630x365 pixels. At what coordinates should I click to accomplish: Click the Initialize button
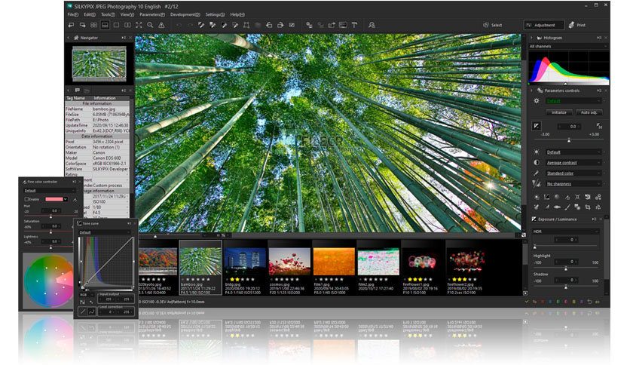coord(559,112)
